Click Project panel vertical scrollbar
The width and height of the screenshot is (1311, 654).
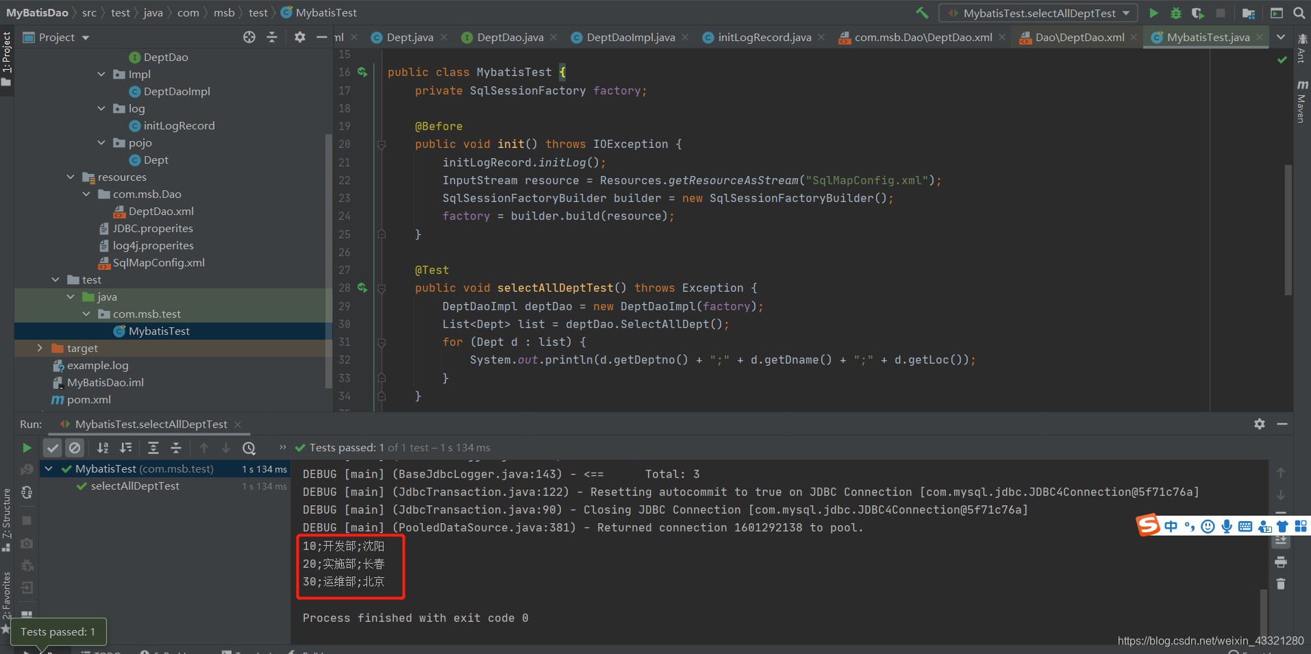(329, 260)
